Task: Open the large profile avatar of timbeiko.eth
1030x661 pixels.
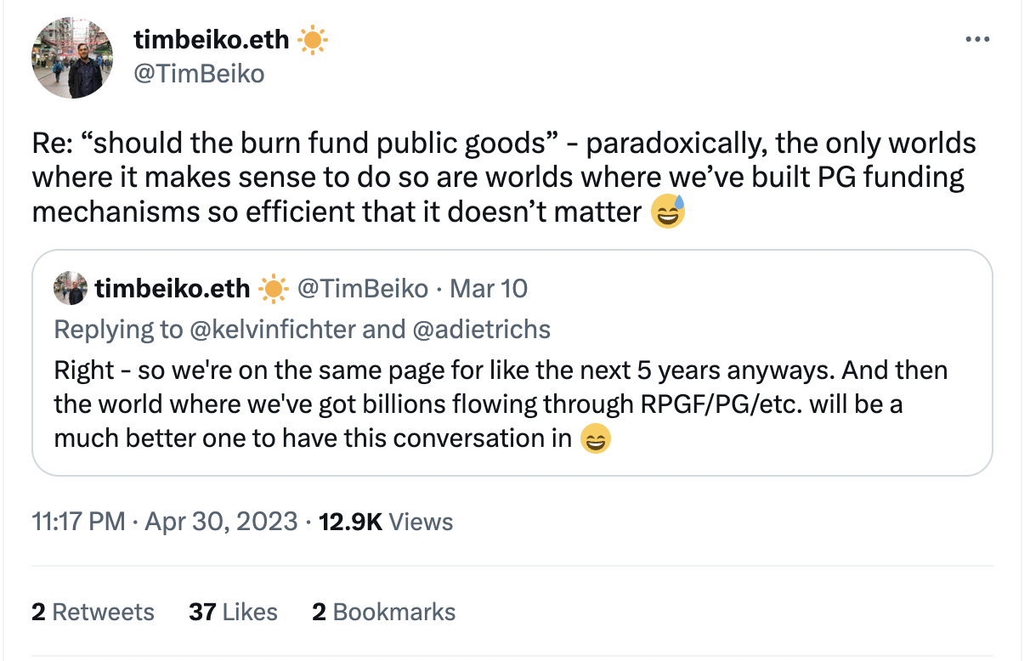Action: tap(72, 57)
